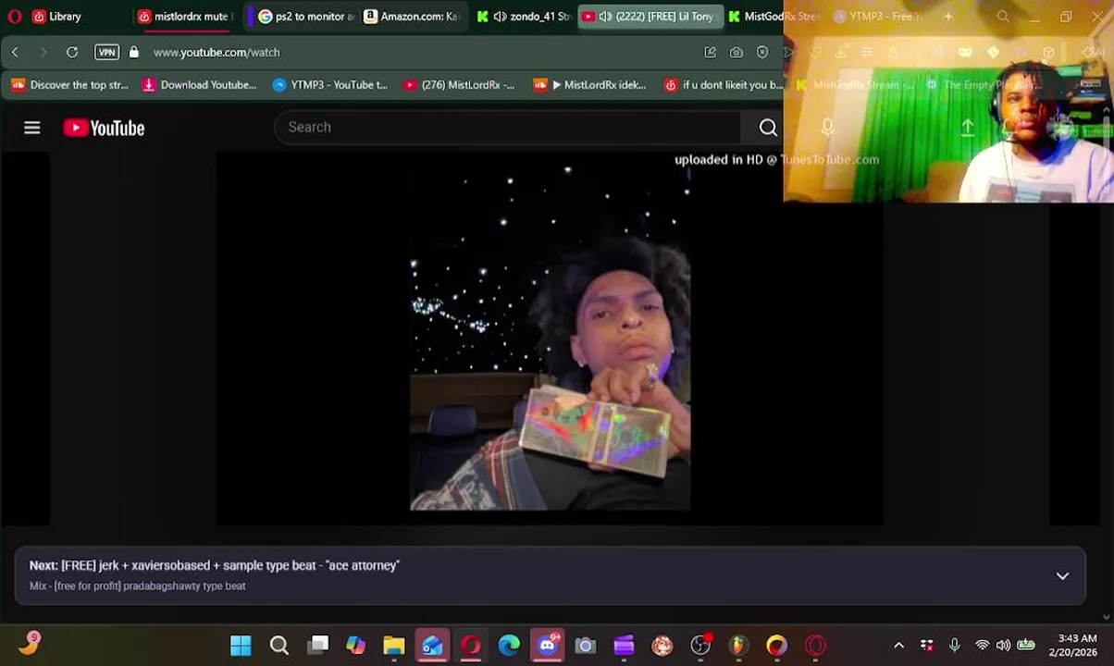
Task: Open the Windows Start menu
Action: [241, 646]
